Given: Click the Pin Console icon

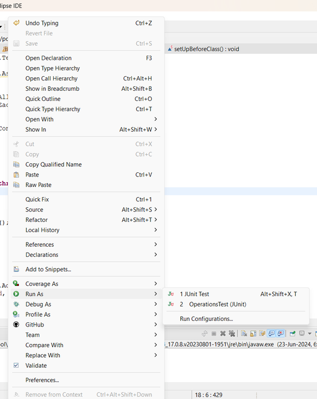Looking at the screenshot, I should click(x=293, y=333).
